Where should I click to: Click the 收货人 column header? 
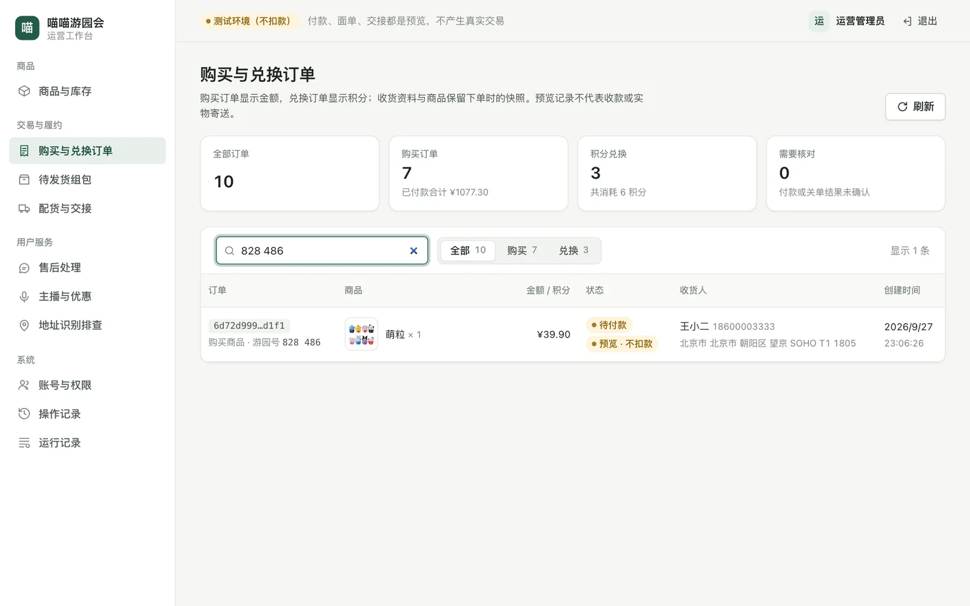click(693, 290)
